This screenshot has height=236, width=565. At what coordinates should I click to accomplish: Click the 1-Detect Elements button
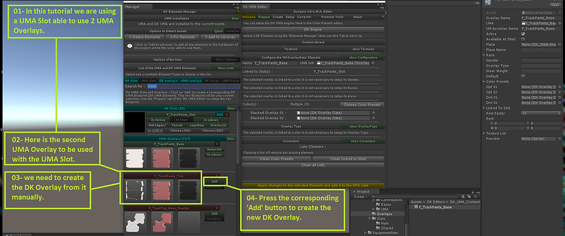click(144, 37)
